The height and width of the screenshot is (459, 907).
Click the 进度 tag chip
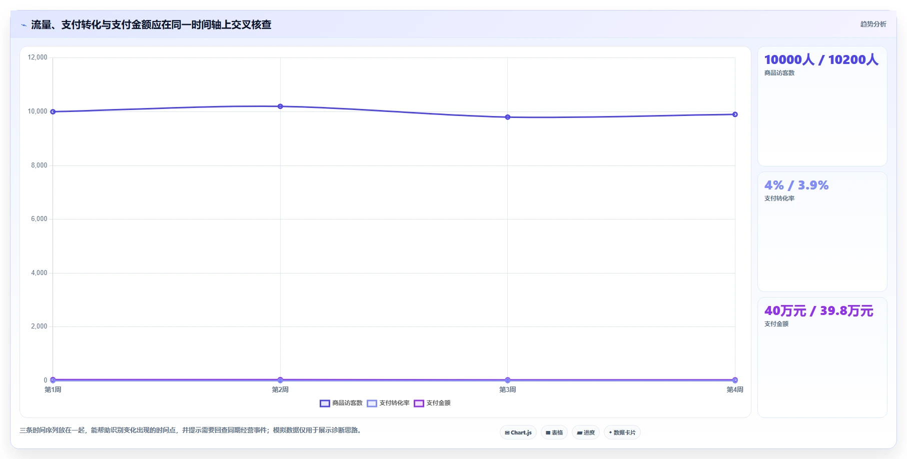pyautogui.click(x=586, y=432)
